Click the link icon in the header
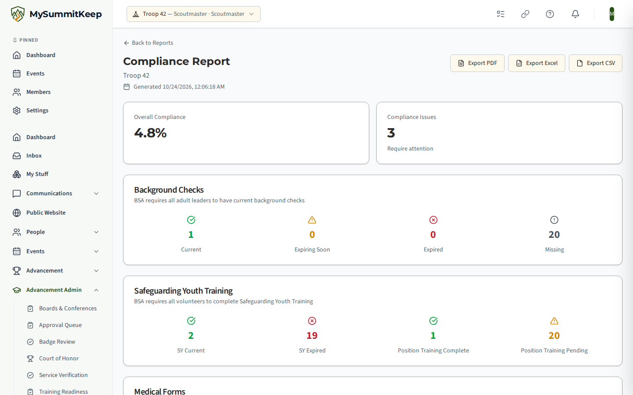 pyautogui.click(x=525, y=14)
